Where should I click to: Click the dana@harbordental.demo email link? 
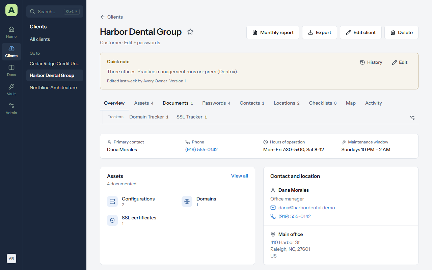[306, 208]
